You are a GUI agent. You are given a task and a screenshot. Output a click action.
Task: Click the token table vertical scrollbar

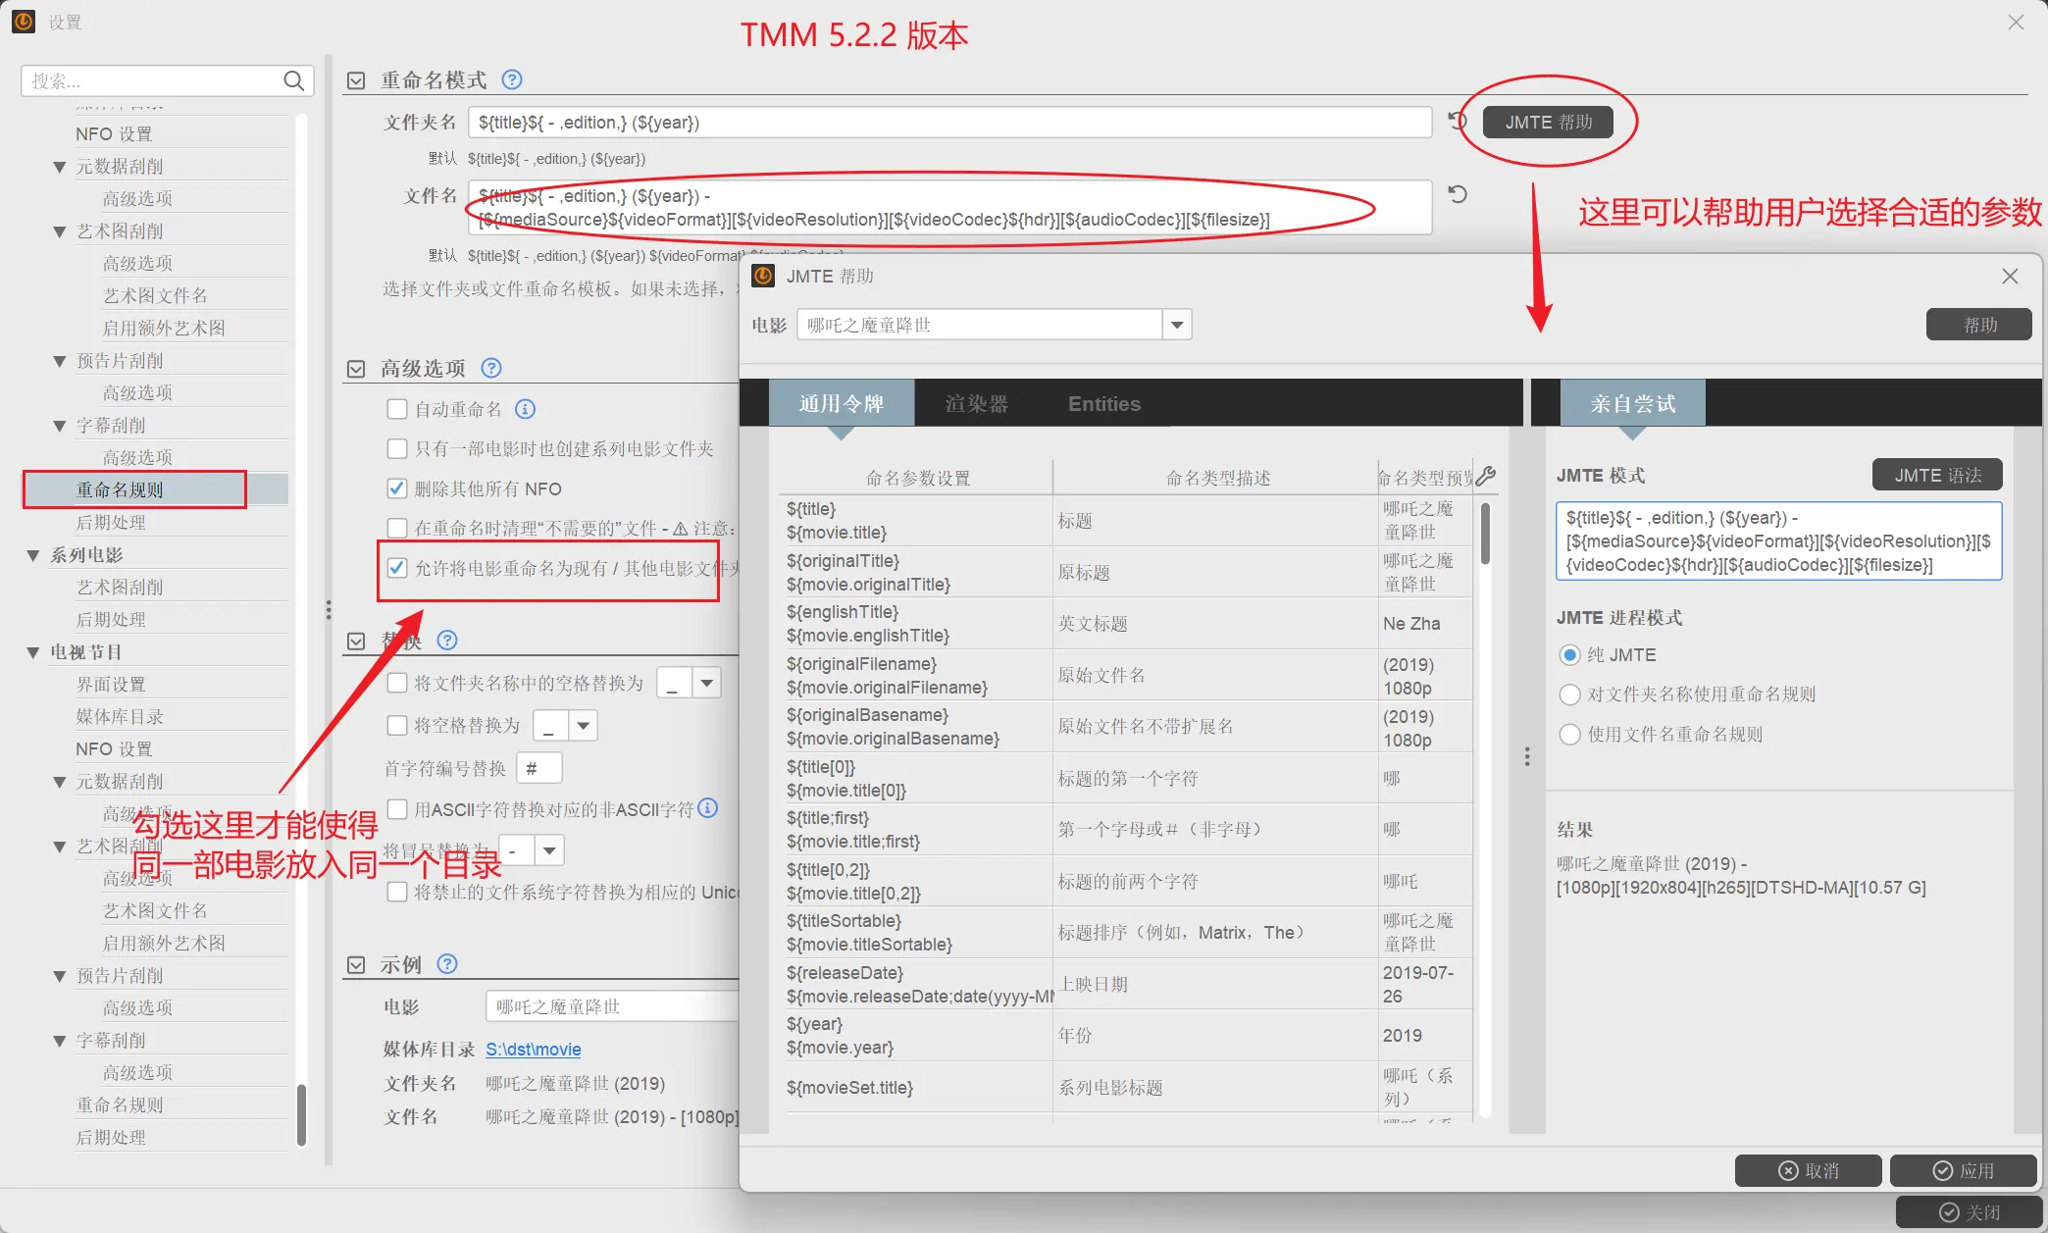click(1485, 535)
